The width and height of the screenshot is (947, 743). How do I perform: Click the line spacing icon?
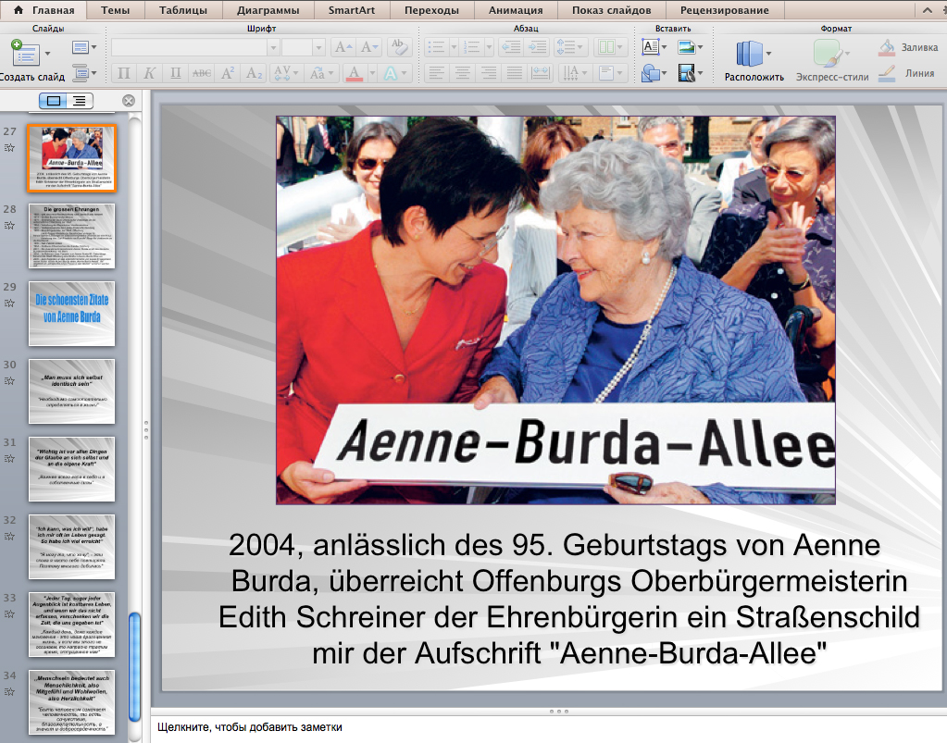[569, 47]
